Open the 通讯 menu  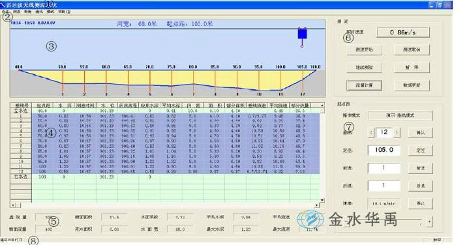[39, 12]
